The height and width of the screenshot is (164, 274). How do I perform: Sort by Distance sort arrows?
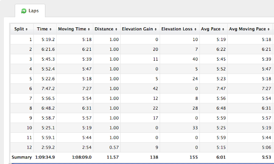point(116,29)
